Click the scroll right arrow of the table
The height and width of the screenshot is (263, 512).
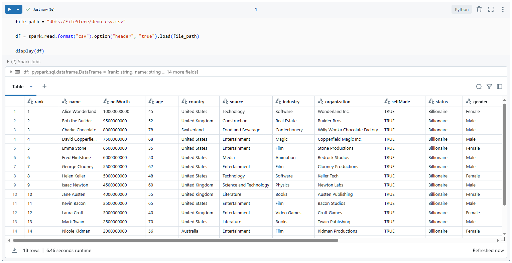(498, 240)
